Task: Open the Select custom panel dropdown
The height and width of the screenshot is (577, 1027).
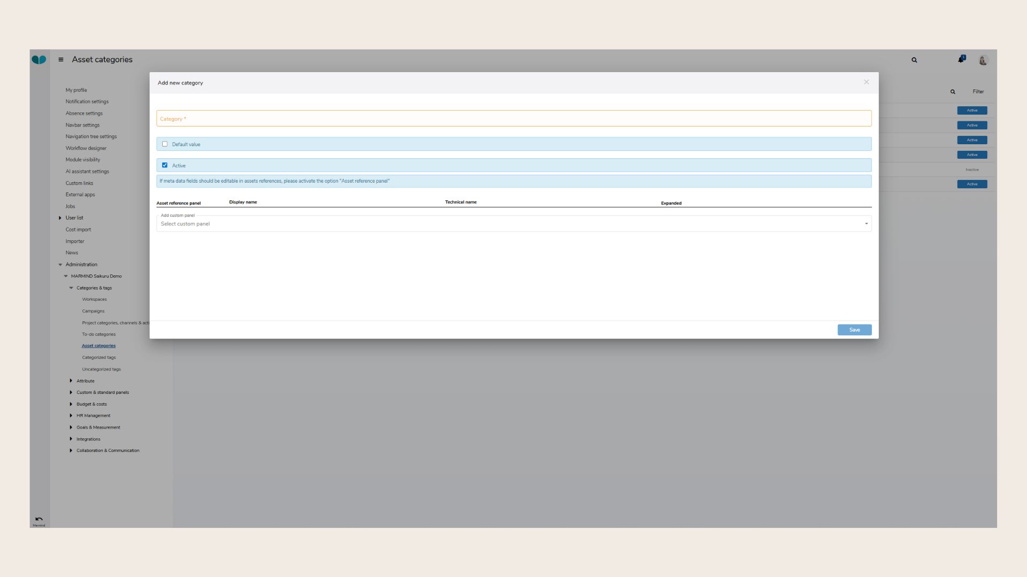Action: point(513,224)
